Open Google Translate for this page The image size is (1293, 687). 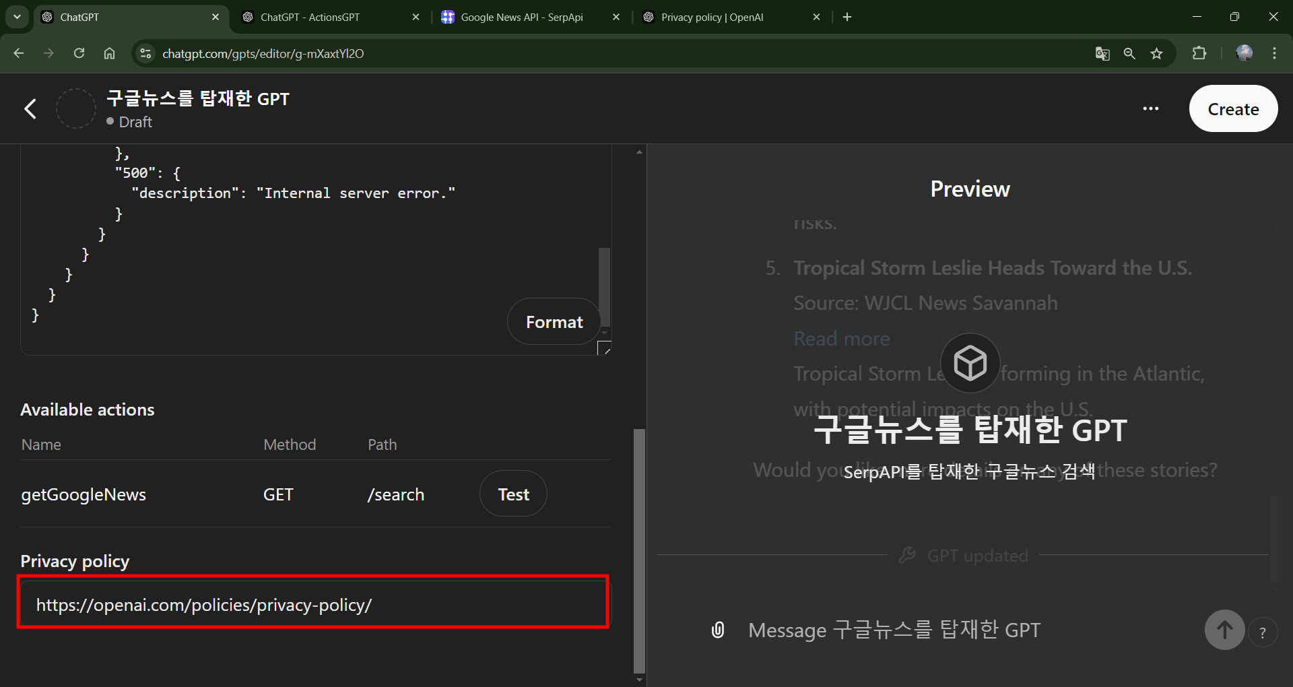tap(1102, 53)
